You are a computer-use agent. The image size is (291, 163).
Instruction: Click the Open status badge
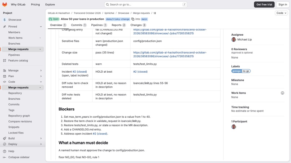pos(54,19)
